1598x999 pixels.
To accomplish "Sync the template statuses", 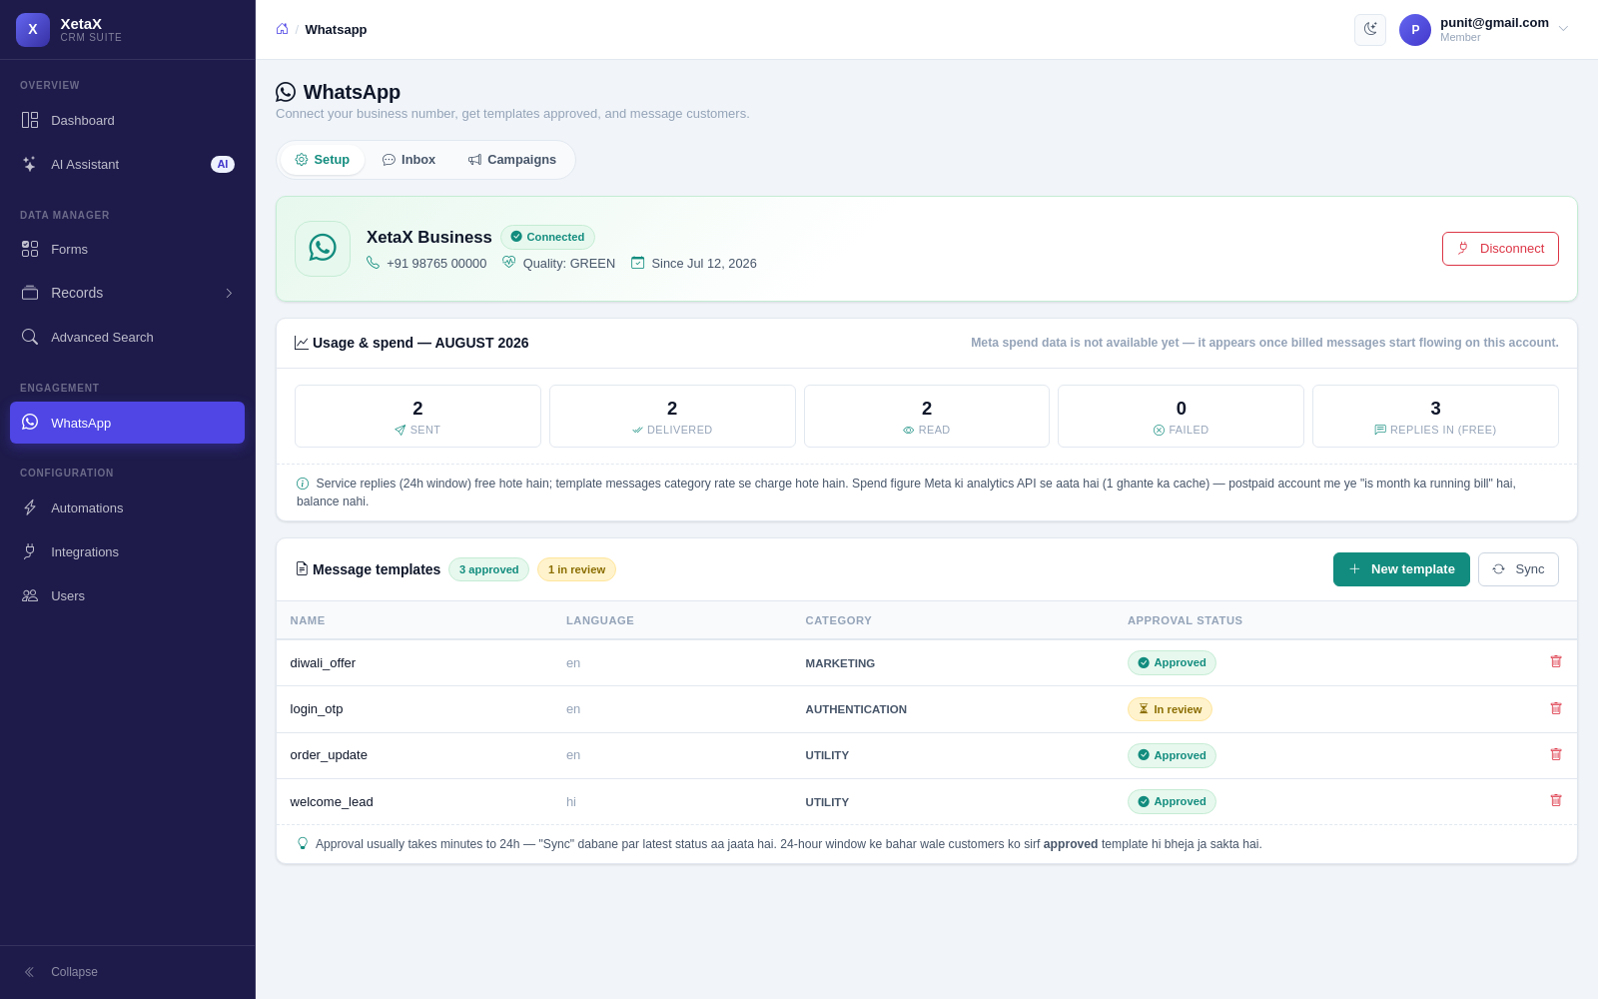I will pos(1518,569).
